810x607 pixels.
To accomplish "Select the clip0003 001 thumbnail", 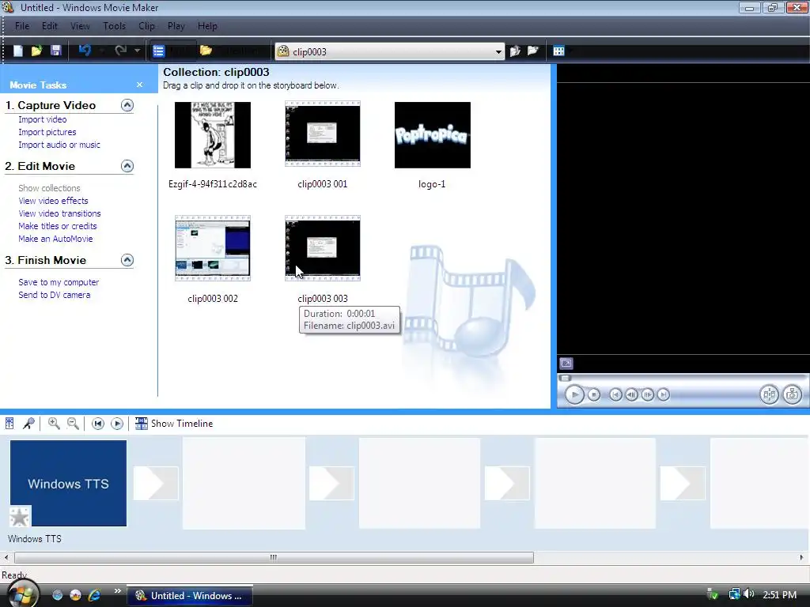I will click(x=323, y=134).
